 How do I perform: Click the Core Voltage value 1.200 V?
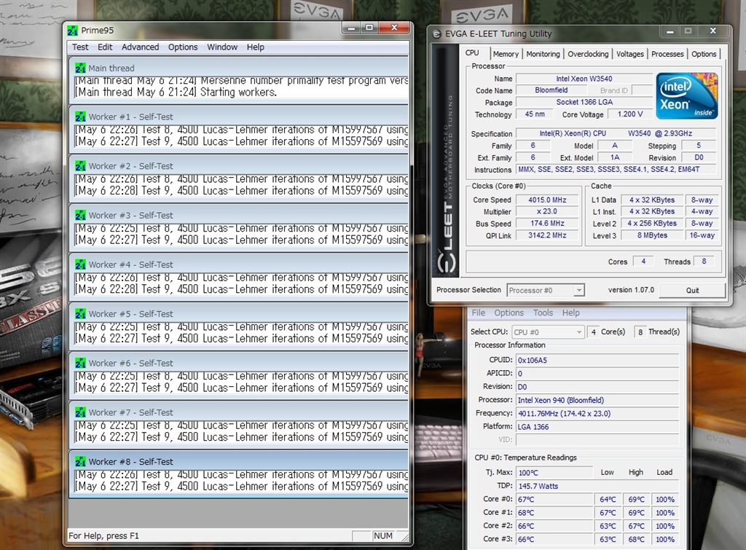pos(630,114)
